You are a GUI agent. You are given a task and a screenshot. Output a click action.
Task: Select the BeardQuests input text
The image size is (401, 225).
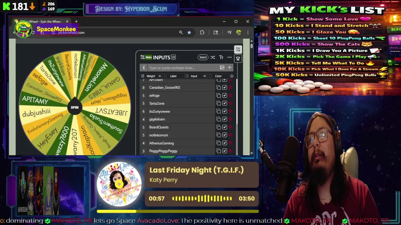159,127
